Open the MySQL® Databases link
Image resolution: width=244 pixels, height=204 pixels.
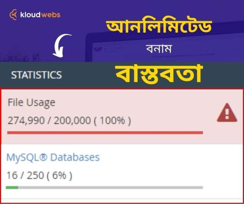(x=53, y=158)
